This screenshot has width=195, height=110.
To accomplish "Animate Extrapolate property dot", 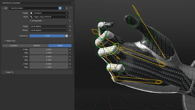I will (70, 21).
